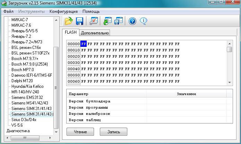This screenshot has width=241, height=144.
Task: Click the first FF byte at address 00000
Action: click(83, 44)
